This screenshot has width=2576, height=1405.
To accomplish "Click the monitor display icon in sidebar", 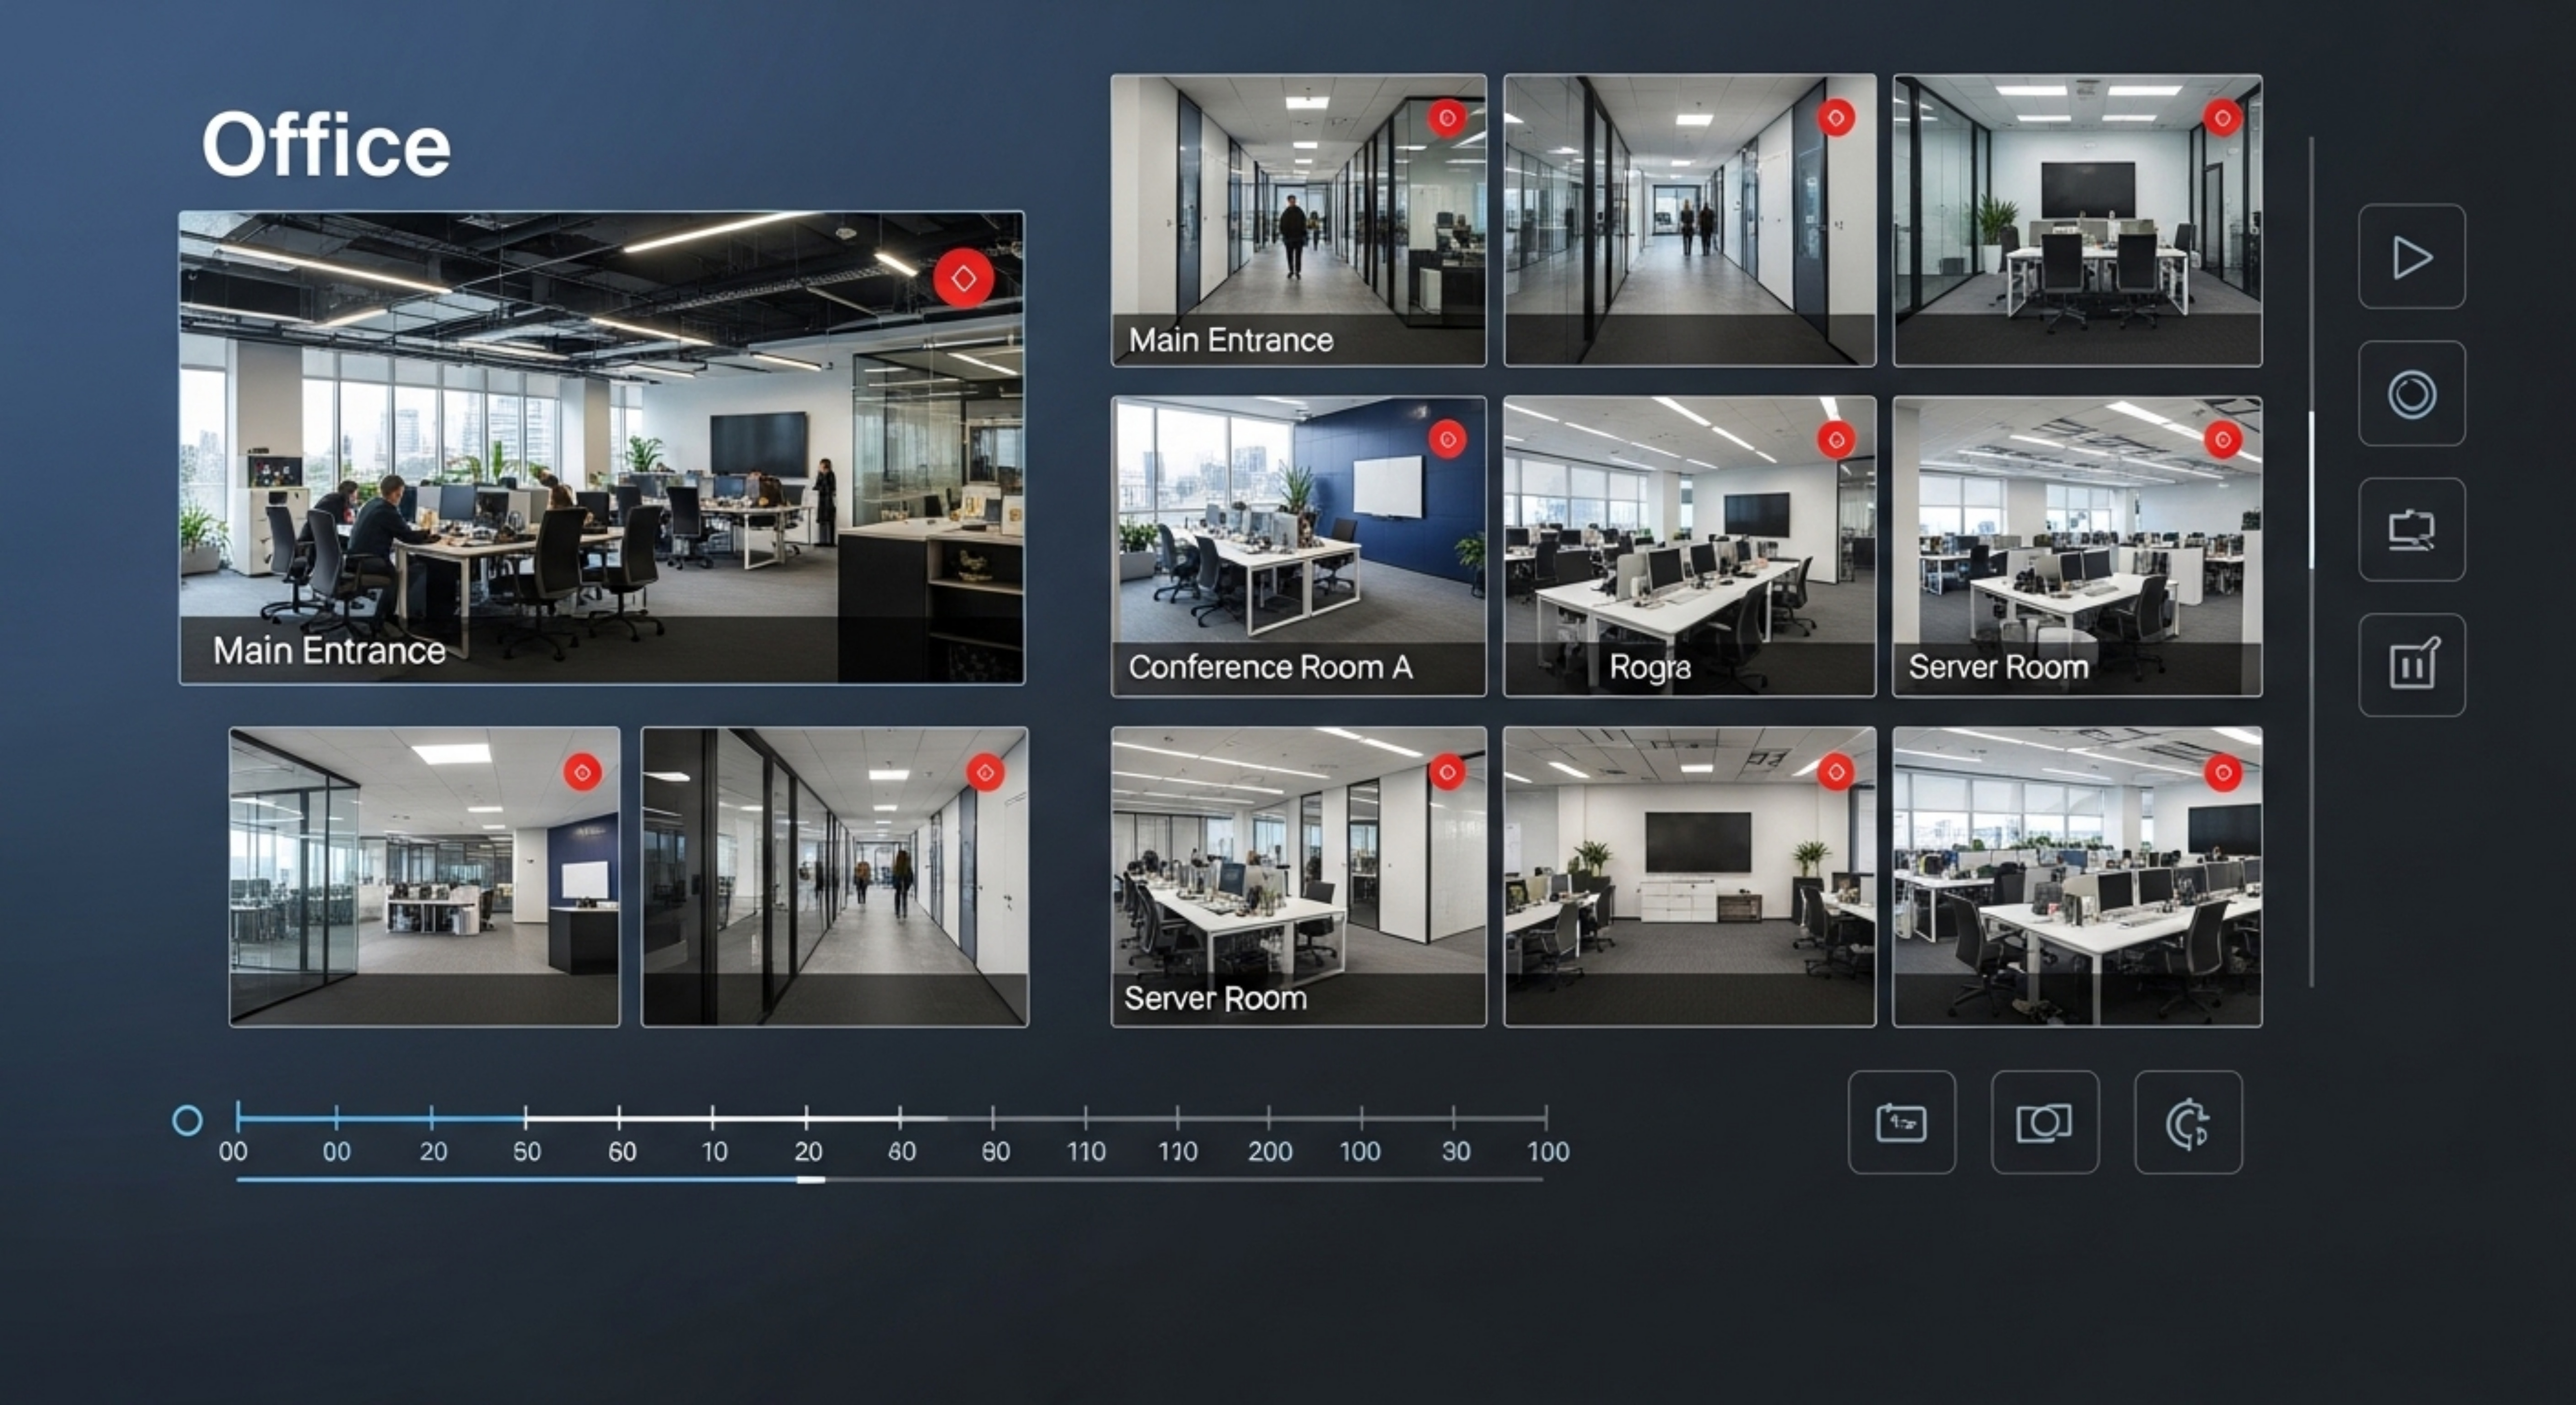I will [2411, 530].
